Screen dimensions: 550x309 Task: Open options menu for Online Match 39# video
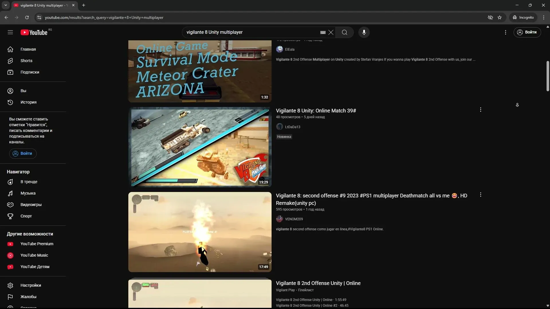480,110
